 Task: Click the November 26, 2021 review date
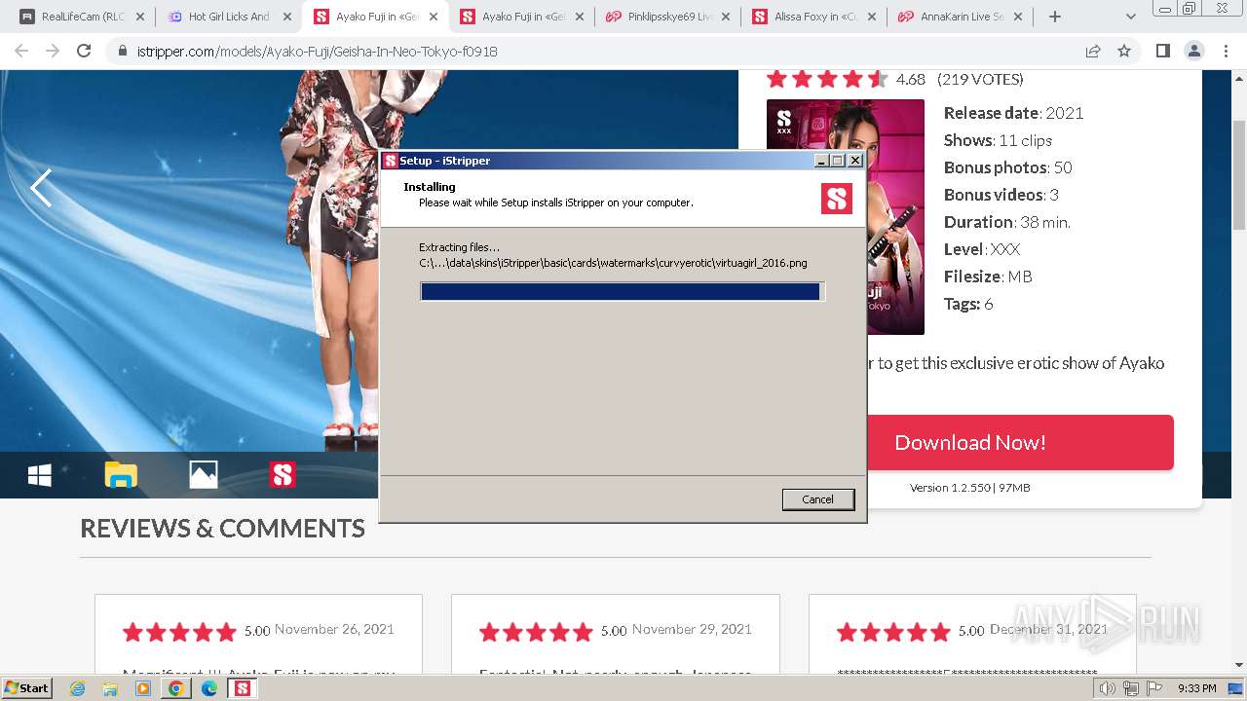click(334, 629)
